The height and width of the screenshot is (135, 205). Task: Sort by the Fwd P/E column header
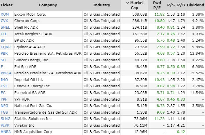click(157, 5)
